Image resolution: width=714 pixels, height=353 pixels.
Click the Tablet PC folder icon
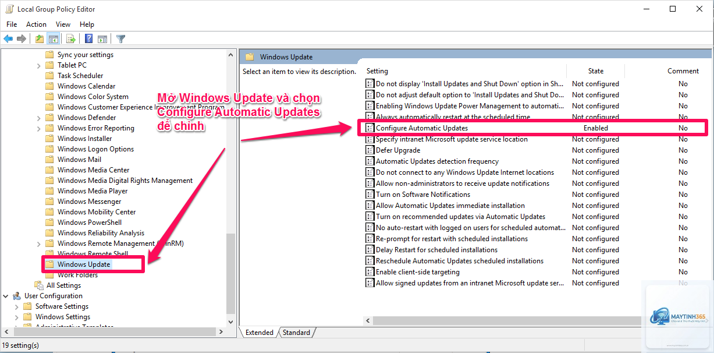point(49,65)
